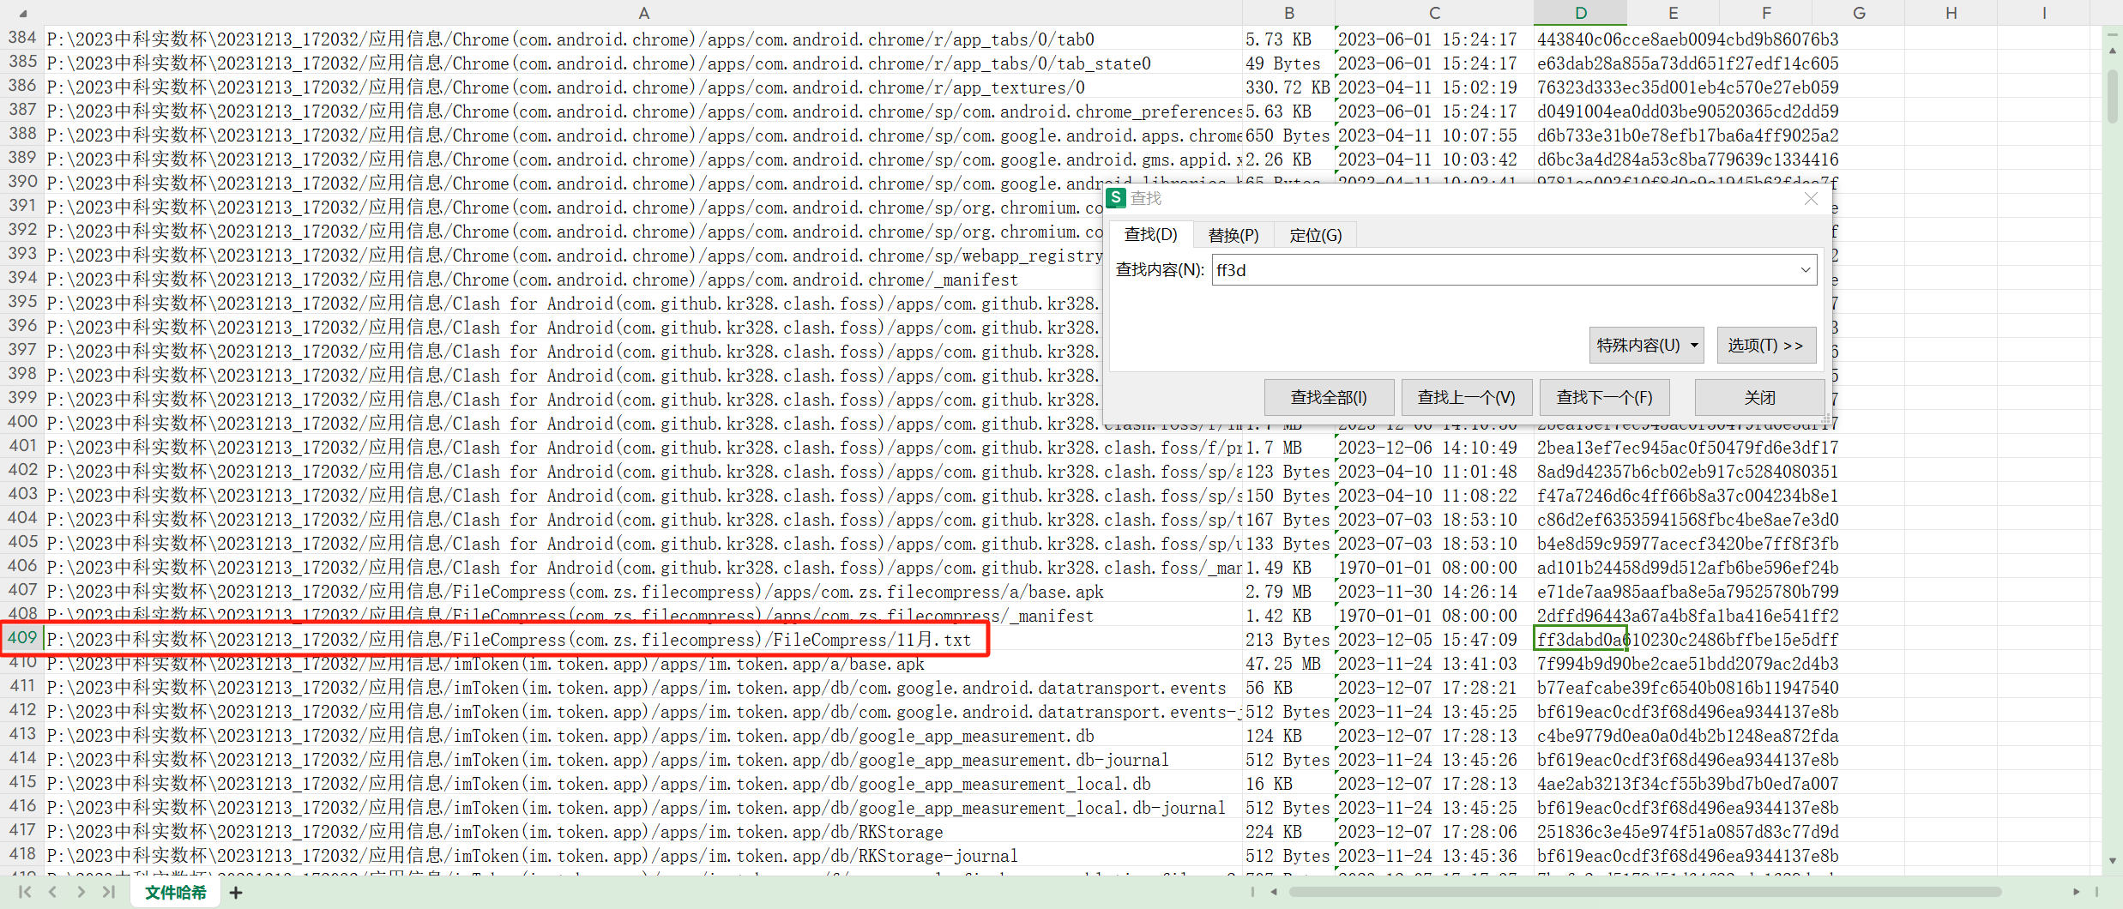Click cell path ending chrome/_manifest

coord(573,280)
